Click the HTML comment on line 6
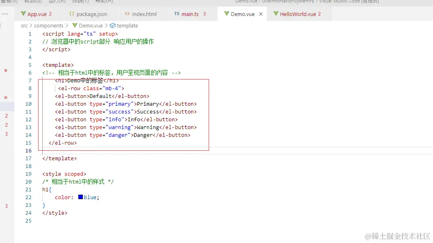Viewport: 433px width, 243px height. coord(112,73)
